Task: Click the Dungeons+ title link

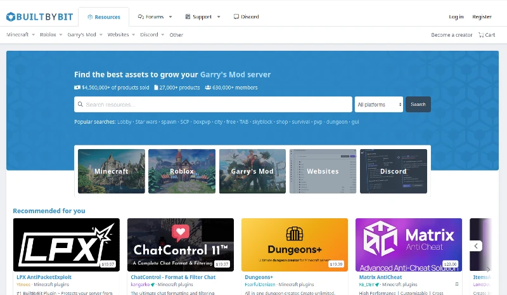Action: pos(259,277)
